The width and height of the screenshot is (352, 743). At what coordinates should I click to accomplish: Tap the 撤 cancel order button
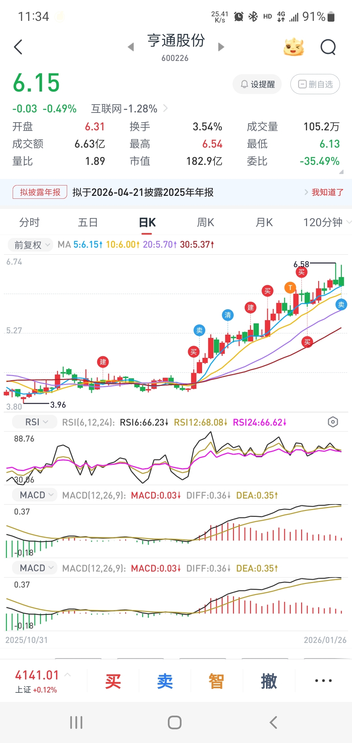point(269,681)
